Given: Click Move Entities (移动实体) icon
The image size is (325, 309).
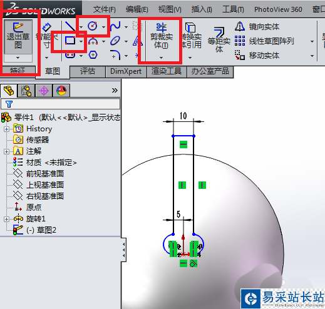Looking at the screenshot, I should [240, 55].
